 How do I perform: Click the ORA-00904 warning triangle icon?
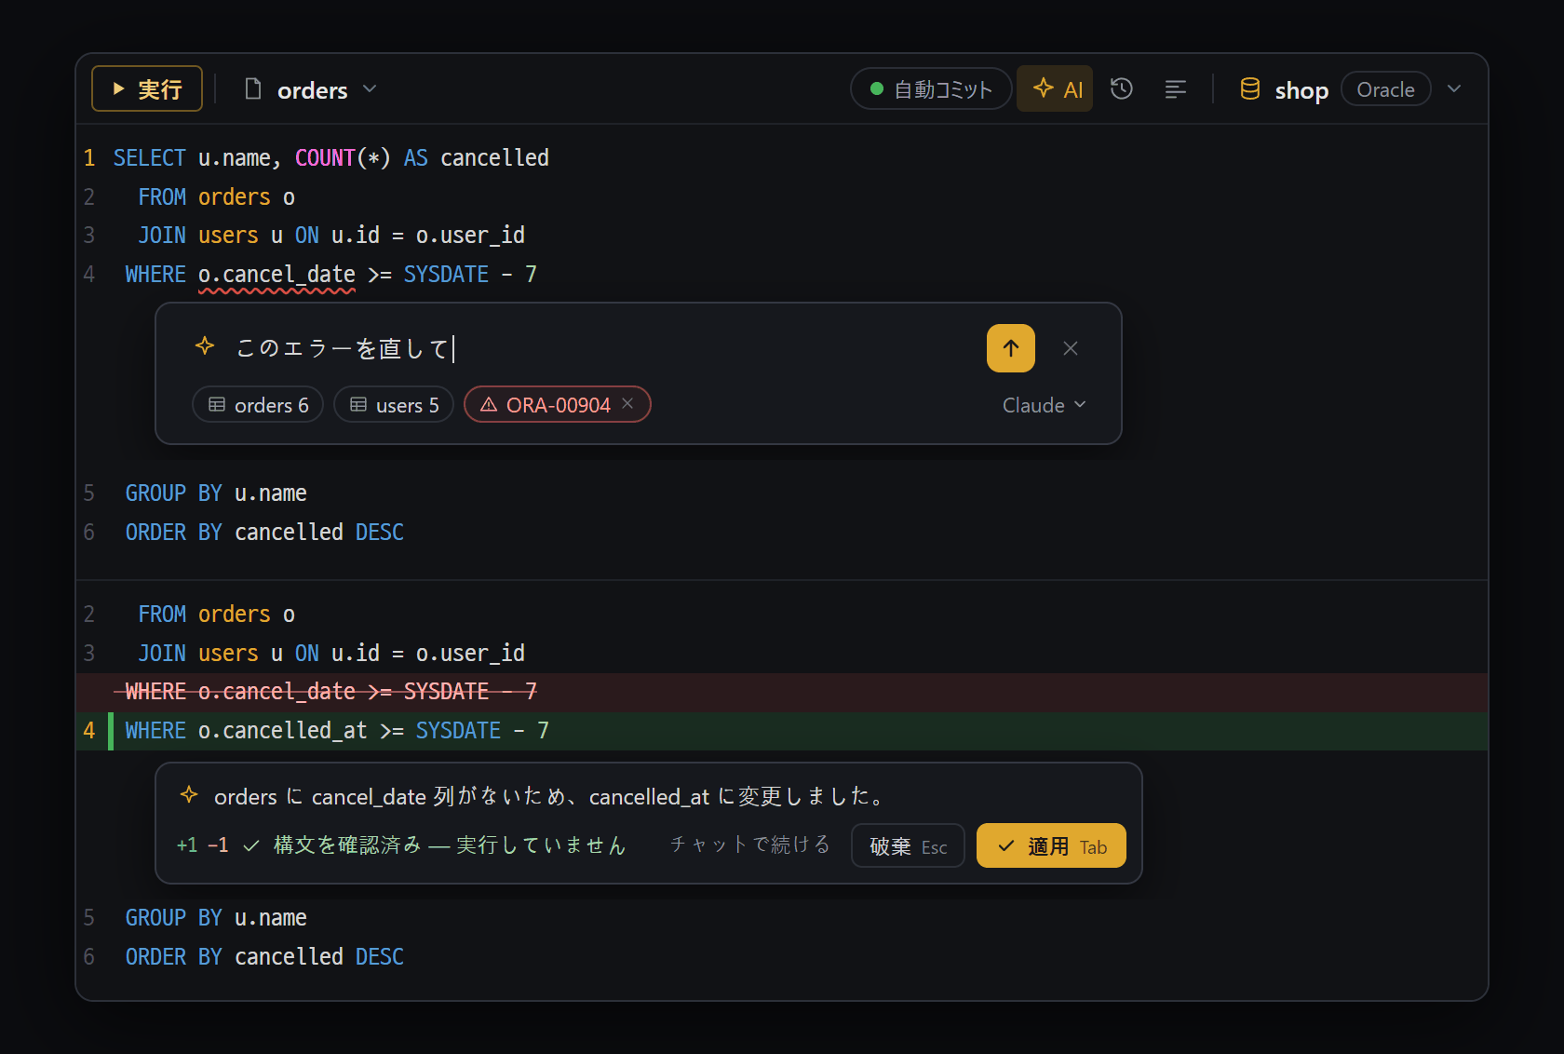[x=488, y=404]
